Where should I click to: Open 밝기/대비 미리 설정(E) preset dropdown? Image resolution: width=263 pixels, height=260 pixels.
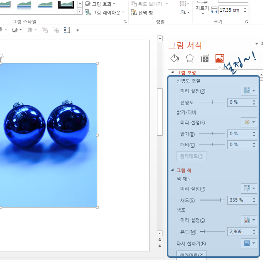click(x=249, y=122)
